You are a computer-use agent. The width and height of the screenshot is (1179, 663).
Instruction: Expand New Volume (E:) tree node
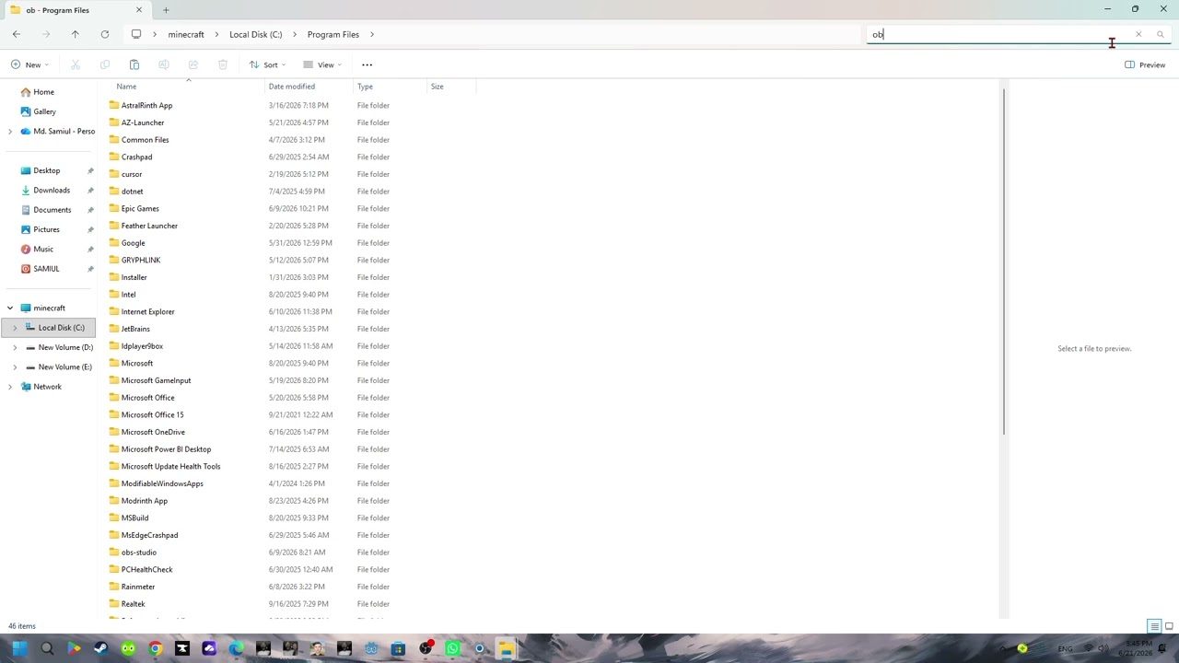15,367
